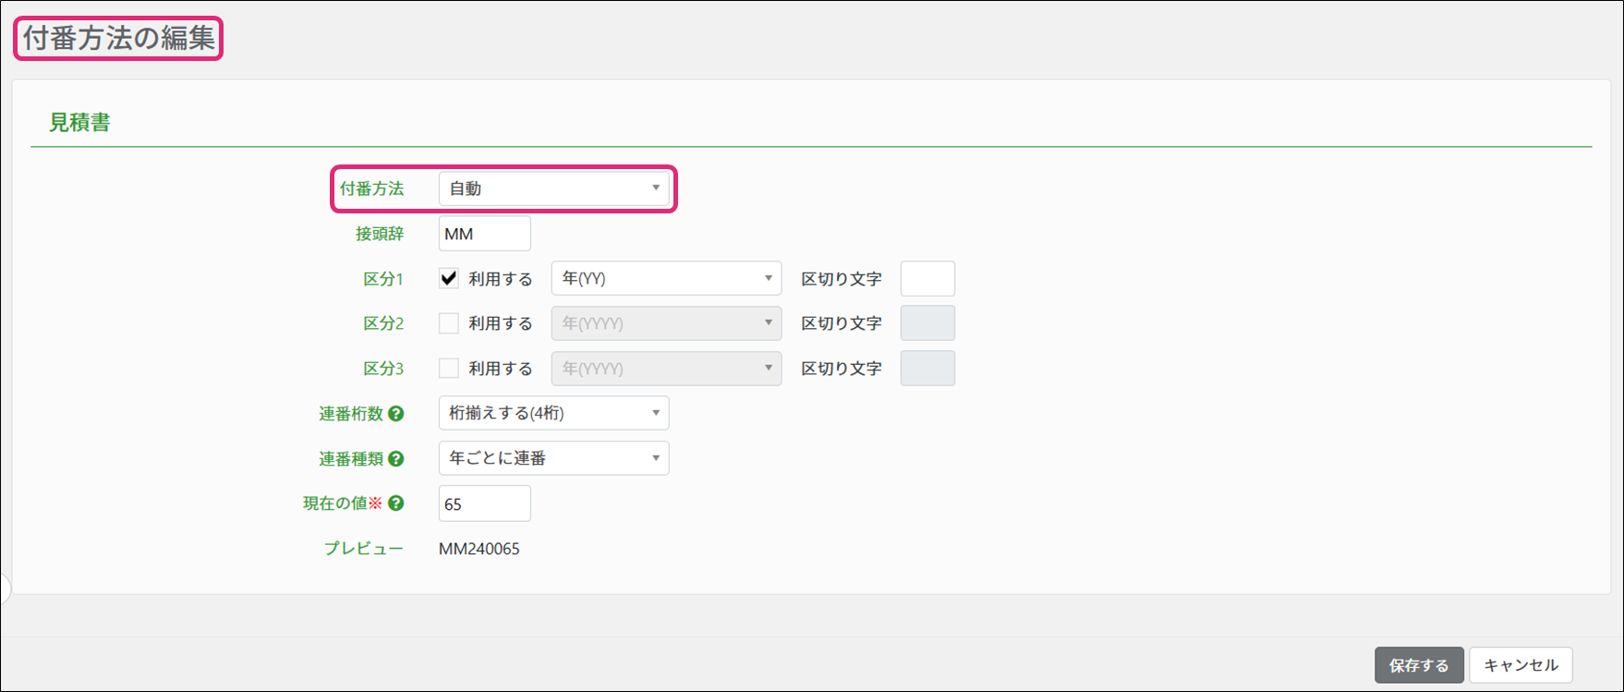Enable the 区分2 利用する checkbox

pos(449,323)
